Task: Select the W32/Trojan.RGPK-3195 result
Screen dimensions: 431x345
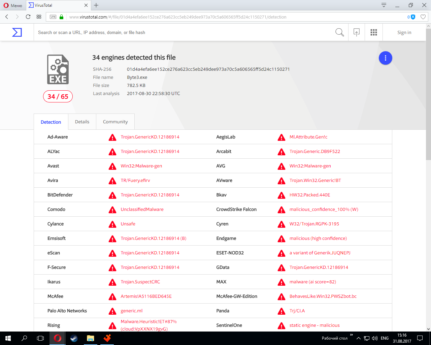Action: (314, 224)
